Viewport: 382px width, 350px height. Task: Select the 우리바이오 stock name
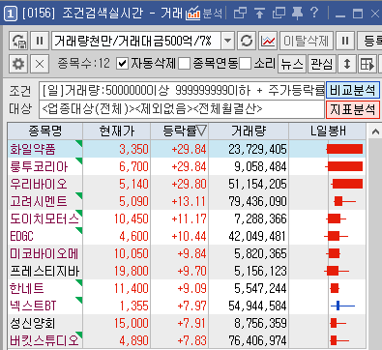[x=39, y=184]
